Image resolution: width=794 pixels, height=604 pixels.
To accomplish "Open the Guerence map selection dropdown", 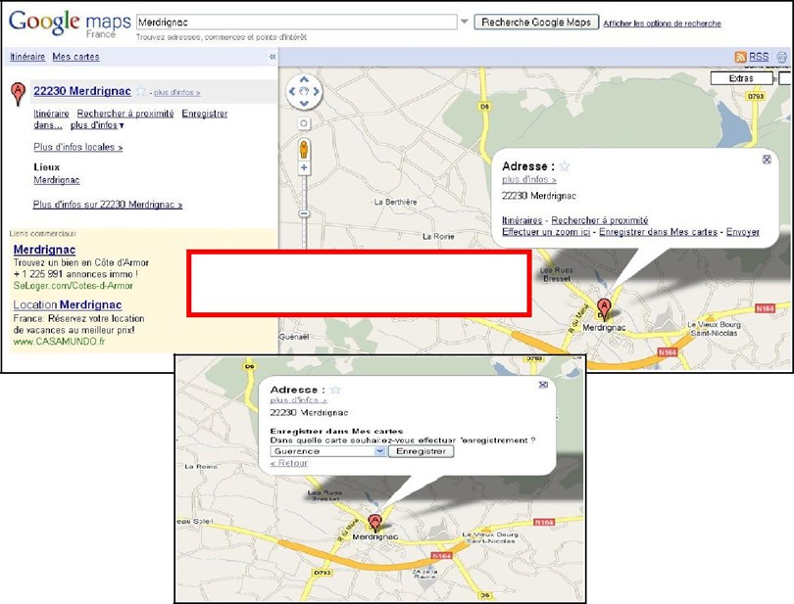I will pos(328,451).
